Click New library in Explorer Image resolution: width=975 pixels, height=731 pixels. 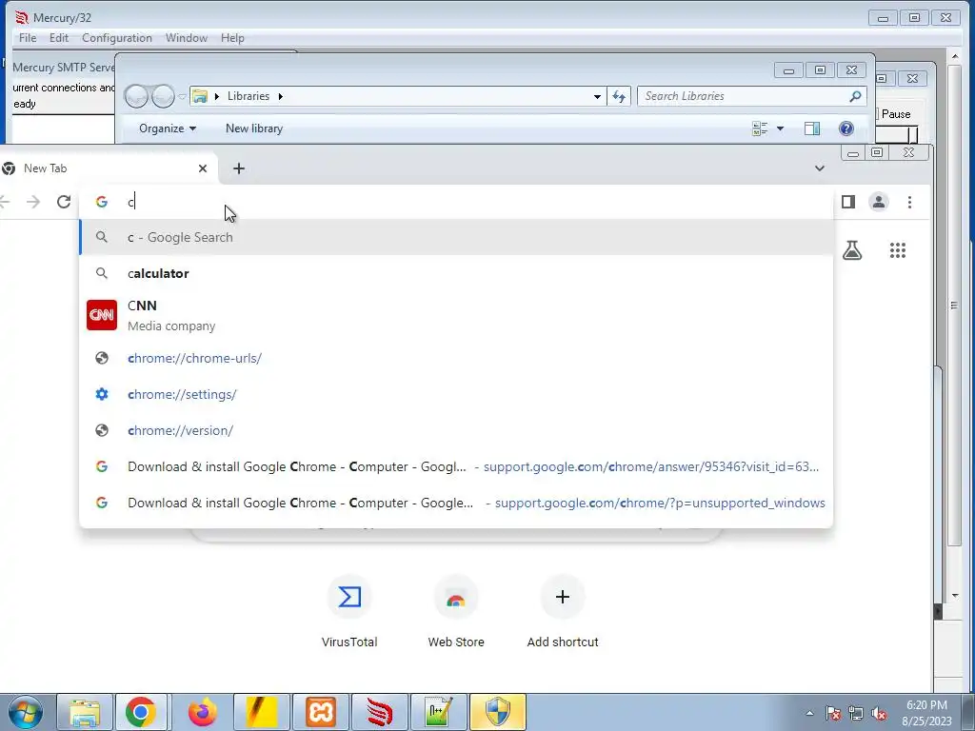(253, 128)
